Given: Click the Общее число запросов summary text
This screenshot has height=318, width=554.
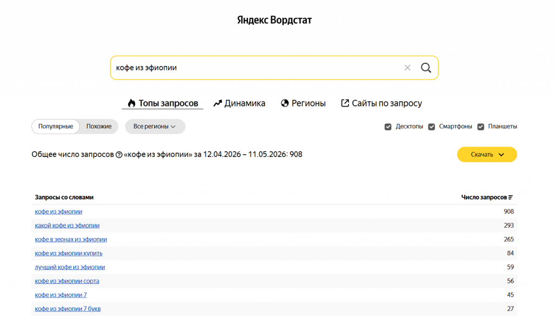Looking at the screenshot, I should (x=167, y=155).
